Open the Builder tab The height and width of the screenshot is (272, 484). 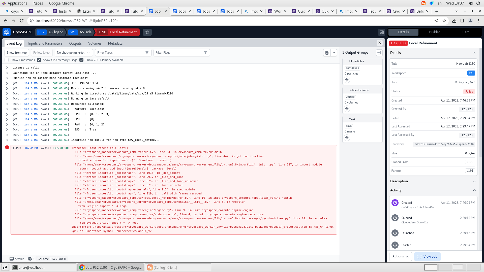click(x=434, y=32)
